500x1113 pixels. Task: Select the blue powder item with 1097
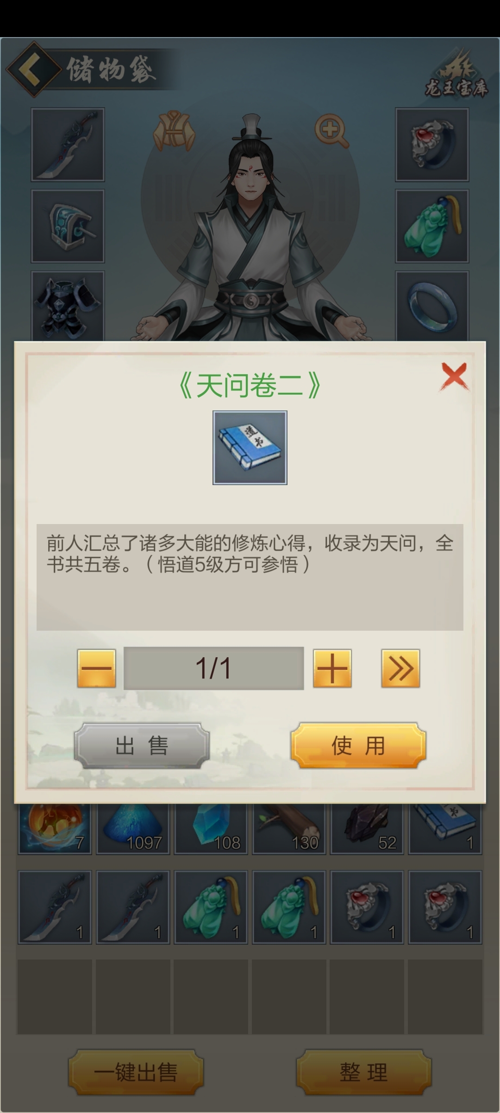tap(133, 829)
